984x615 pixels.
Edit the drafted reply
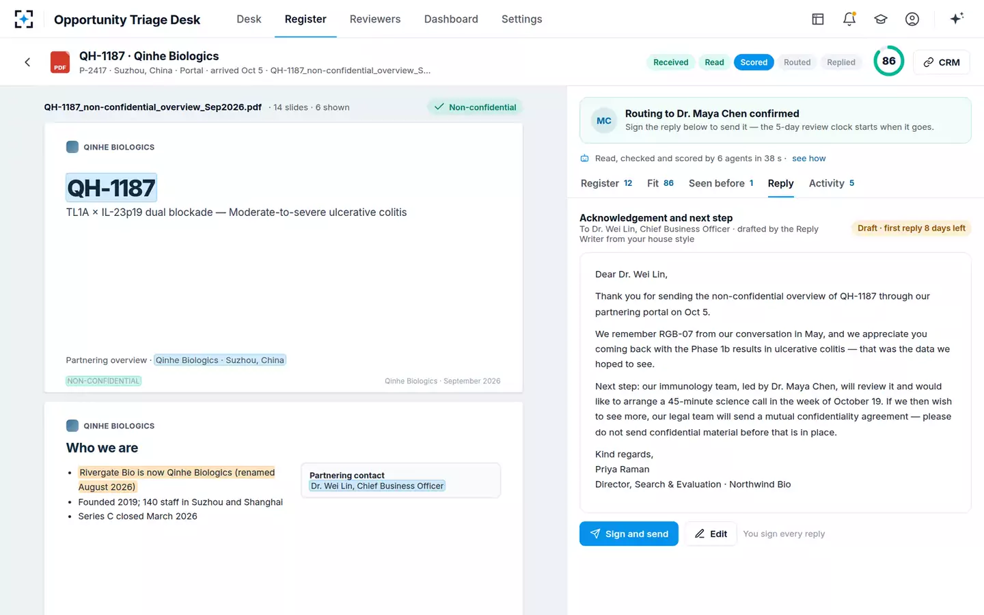711,534
